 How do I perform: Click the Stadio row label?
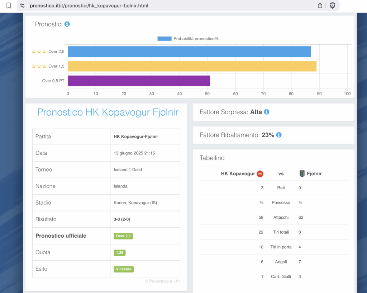(x=43, y=203)
